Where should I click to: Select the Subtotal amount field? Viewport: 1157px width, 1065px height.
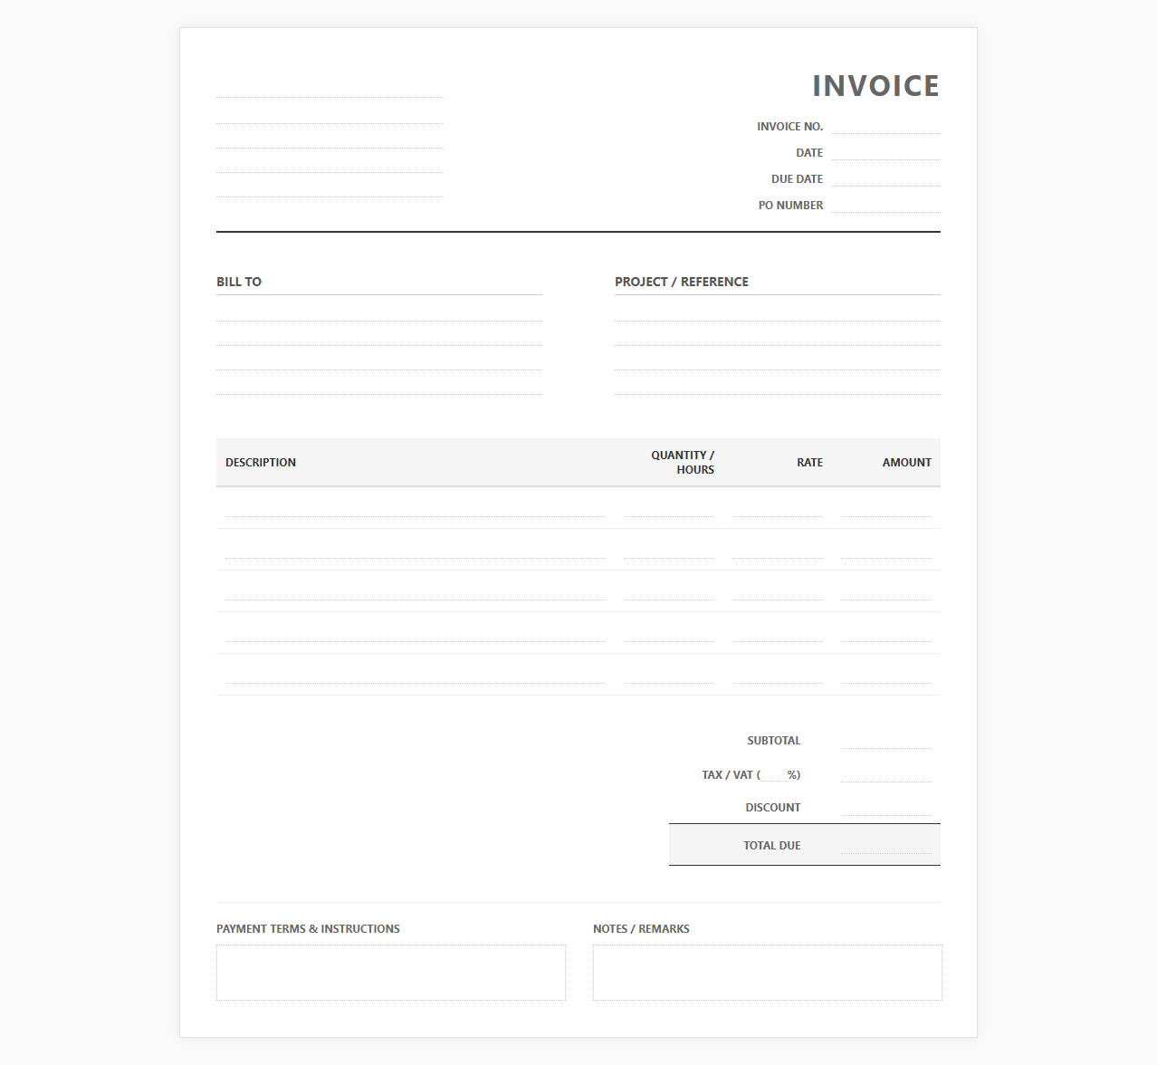[x=886, y=740]
